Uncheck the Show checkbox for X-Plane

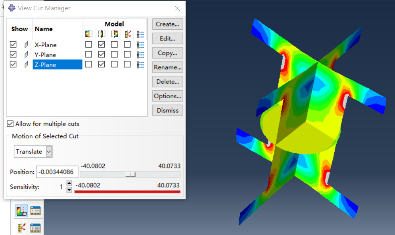tap(13, 44)
